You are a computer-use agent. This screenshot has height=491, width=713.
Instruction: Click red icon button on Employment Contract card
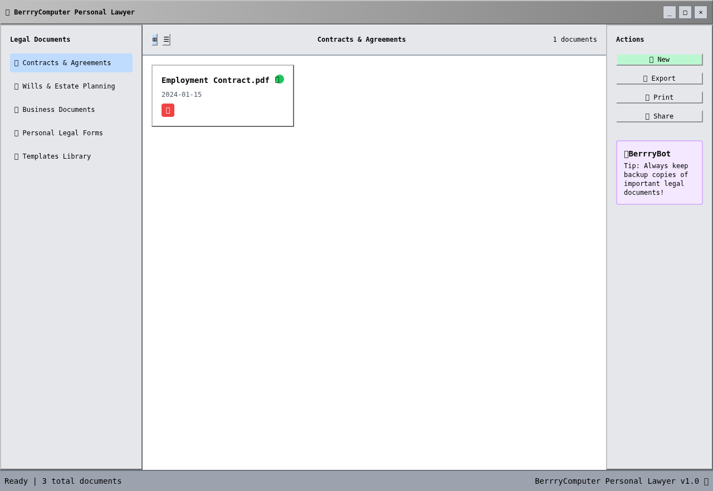pyautogui.click(x=168, y=110)
